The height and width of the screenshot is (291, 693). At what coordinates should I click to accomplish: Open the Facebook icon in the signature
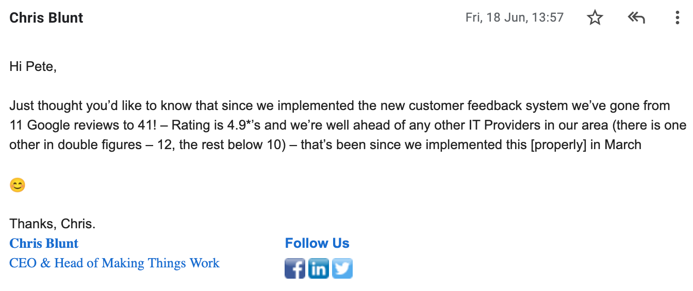295,268
